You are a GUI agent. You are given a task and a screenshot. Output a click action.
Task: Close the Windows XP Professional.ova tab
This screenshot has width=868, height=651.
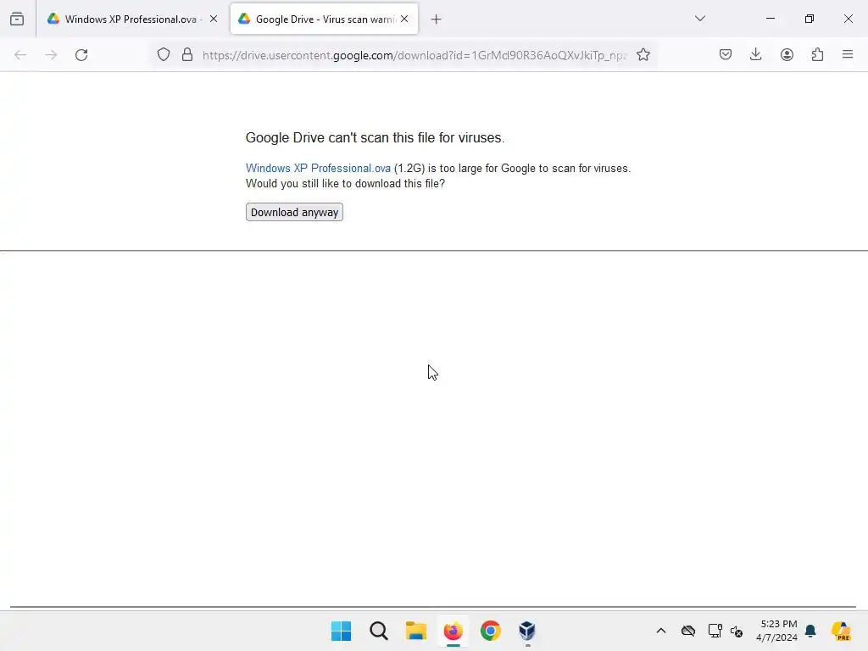[x=214, y=19]
